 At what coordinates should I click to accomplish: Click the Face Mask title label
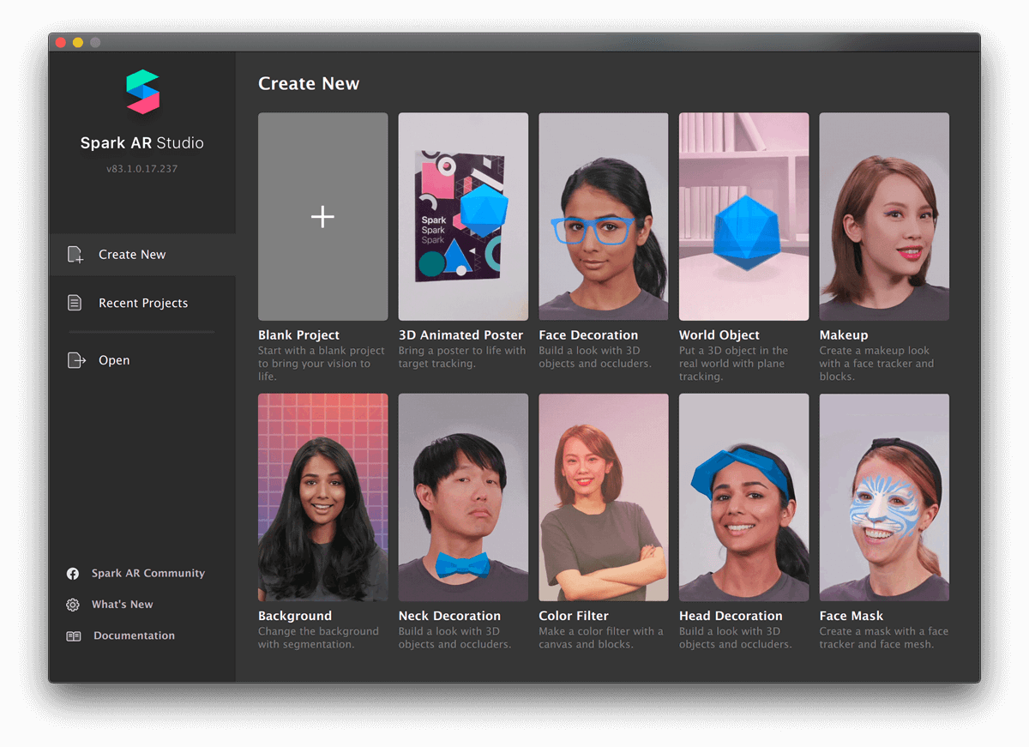(851, 616)
